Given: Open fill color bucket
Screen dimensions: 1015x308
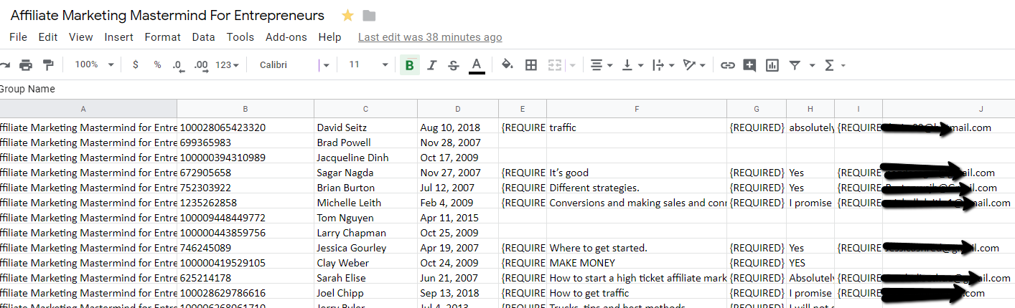Looking at the screenshot, I should pyautogui.click(x=507, y=65).
